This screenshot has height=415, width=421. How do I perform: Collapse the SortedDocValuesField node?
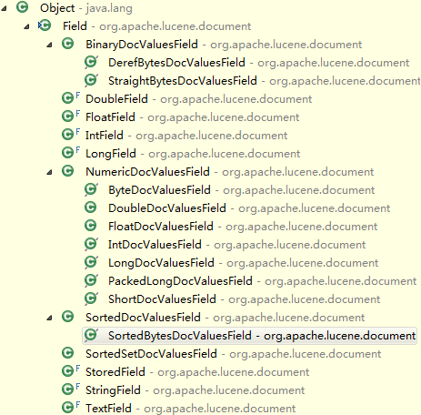[49, 318]
